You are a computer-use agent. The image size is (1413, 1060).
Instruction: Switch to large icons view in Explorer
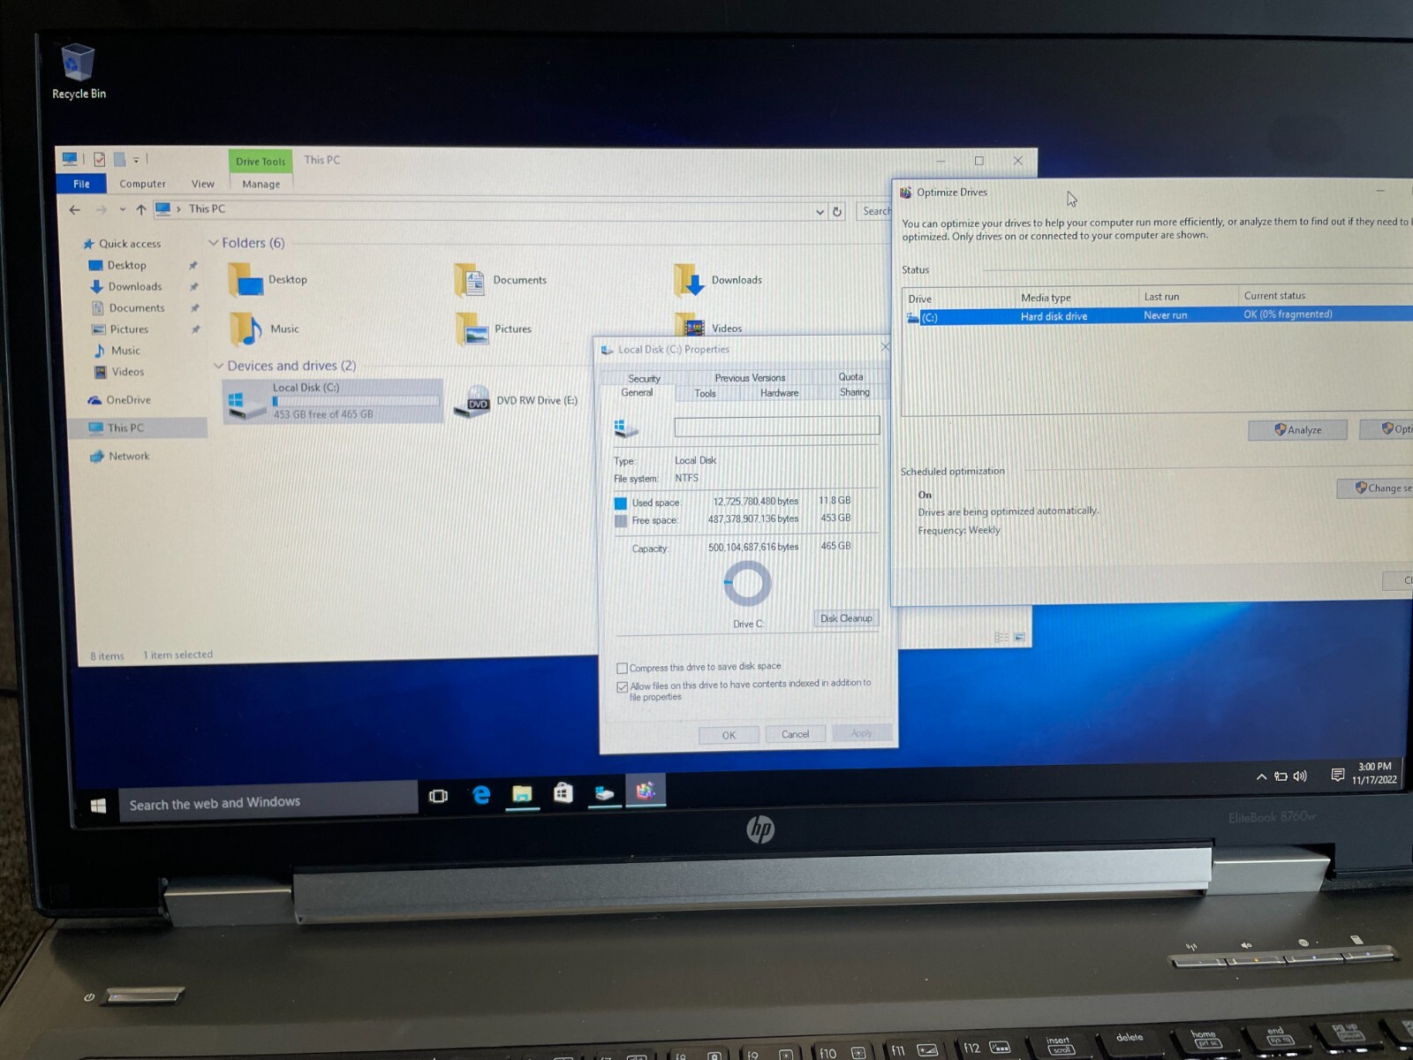1019,637
